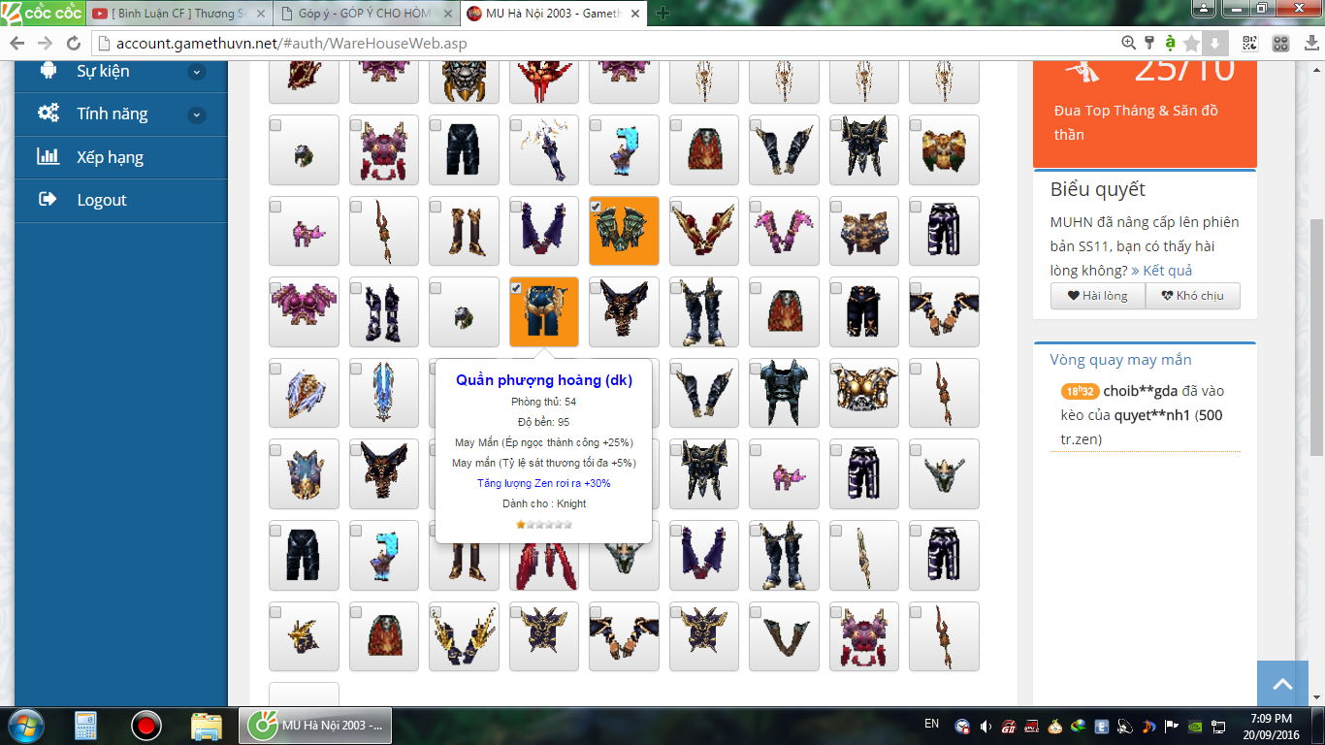Screen dimensions: 1325x745
Task: Expand the Sự kiện chevron arrow
Action: point(197,72)
